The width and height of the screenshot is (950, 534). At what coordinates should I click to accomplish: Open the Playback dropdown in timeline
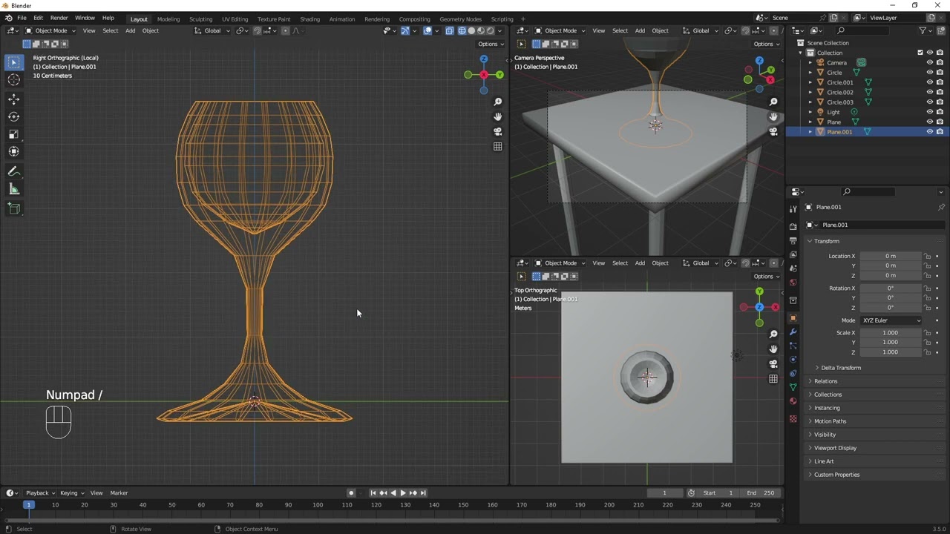[x=40, y=493]
